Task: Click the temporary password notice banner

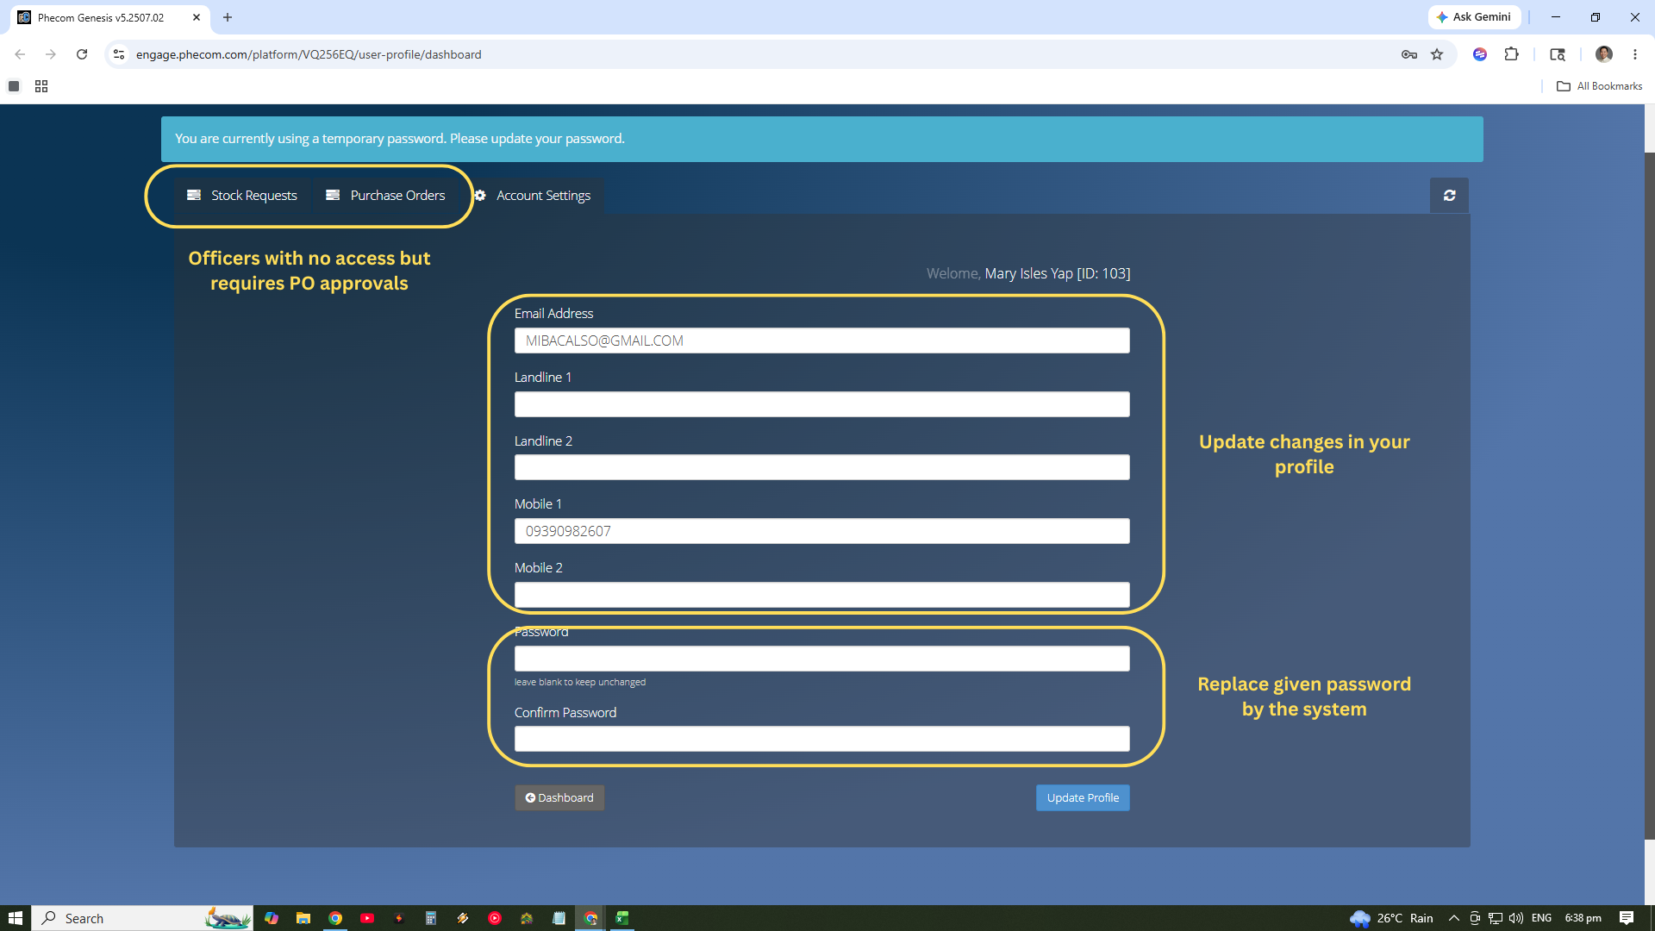Action: point(821,139)
